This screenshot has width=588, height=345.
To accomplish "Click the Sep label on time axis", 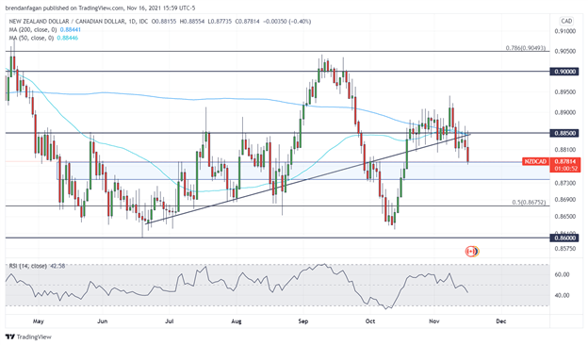I will tap(303, 321).
